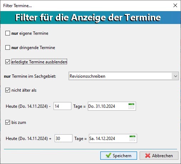Save filter with Speichern button
Screen dimensions: 181x164
pos(119,155)
